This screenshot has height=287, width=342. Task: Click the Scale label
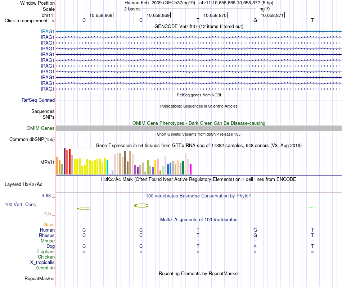click(x=49, y=9)
